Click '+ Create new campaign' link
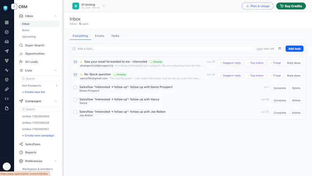This screenshot has width=312, height=176. (x=38, y=136)
